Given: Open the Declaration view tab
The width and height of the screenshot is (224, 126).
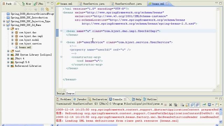Looking at the screenshot, I should click(x=98, y=99).
